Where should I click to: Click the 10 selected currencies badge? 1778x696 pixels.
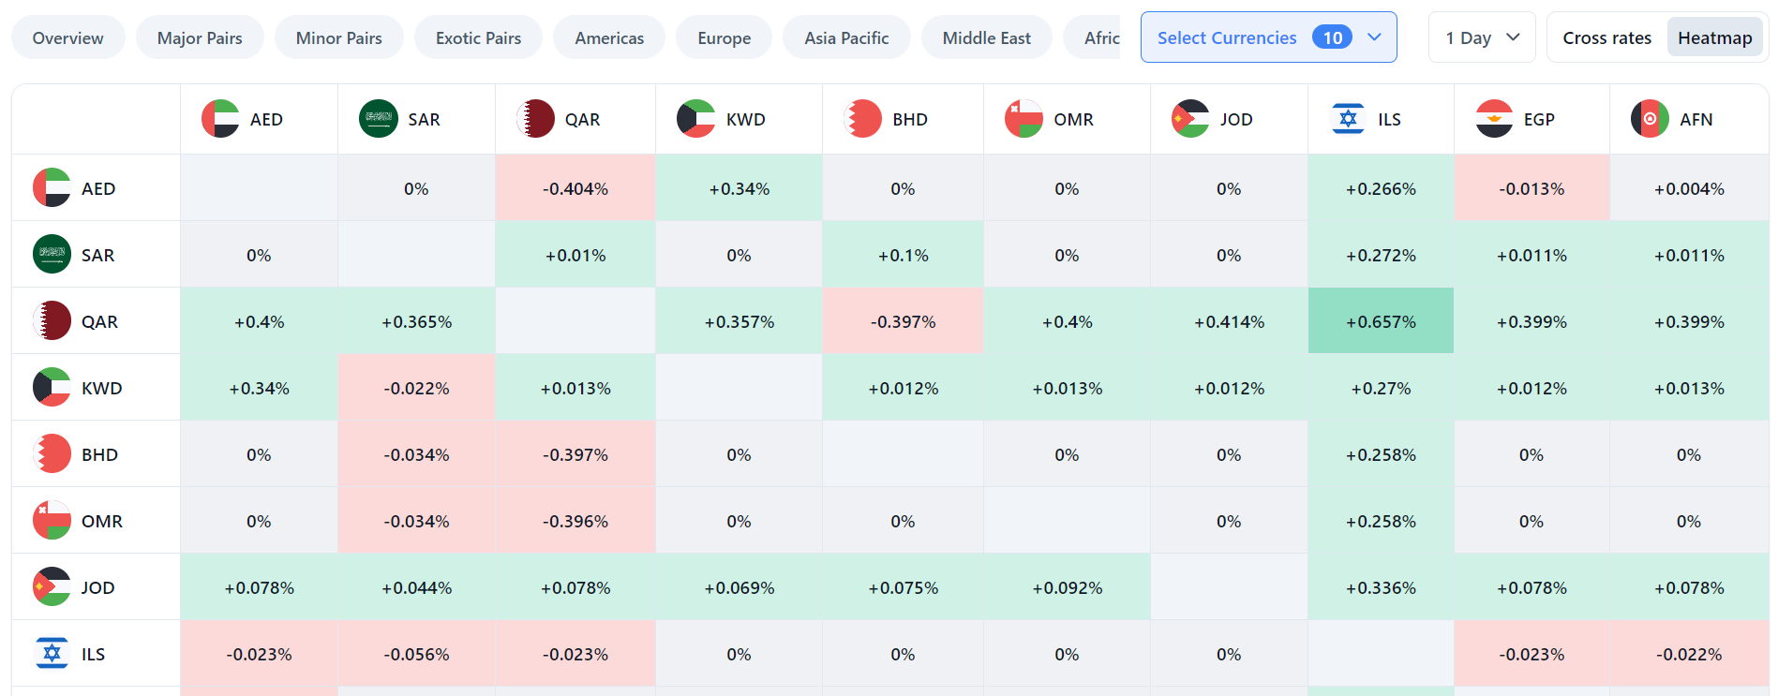coord(1332,37)
